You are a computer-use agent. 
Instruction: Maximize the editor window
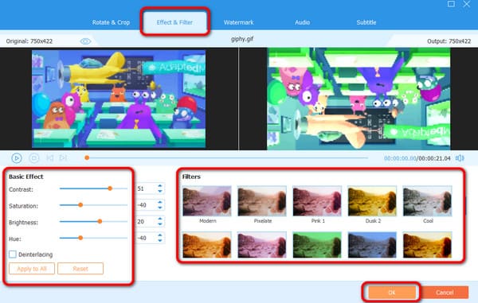pyautogui.click(x=451, y=4)
